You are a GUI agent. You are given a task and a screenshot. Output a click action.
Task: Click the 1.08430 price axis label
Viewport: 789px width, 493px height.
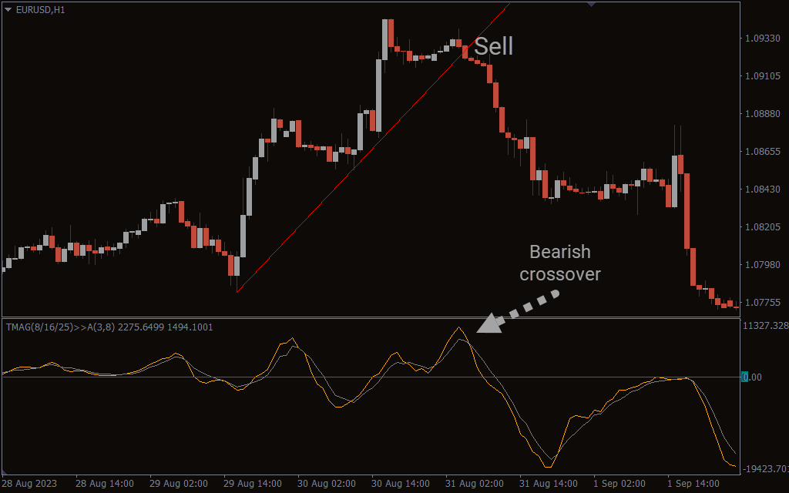click(764, 189)
